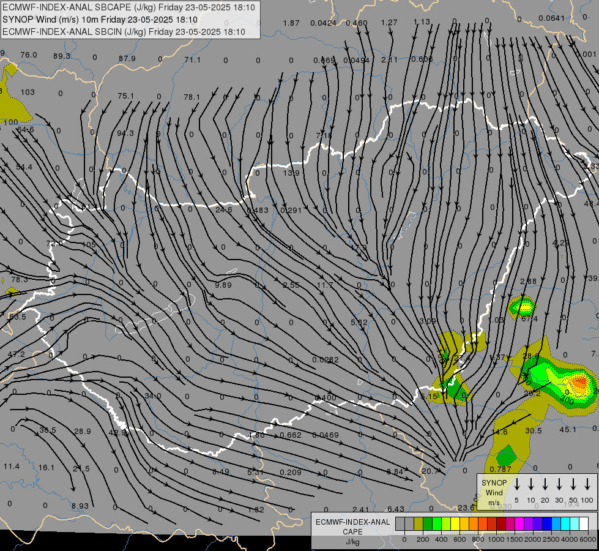Click the 30 m/s wind arrow in legend
The width and height of the screenshot is (599, 551).
coord(559,484)
